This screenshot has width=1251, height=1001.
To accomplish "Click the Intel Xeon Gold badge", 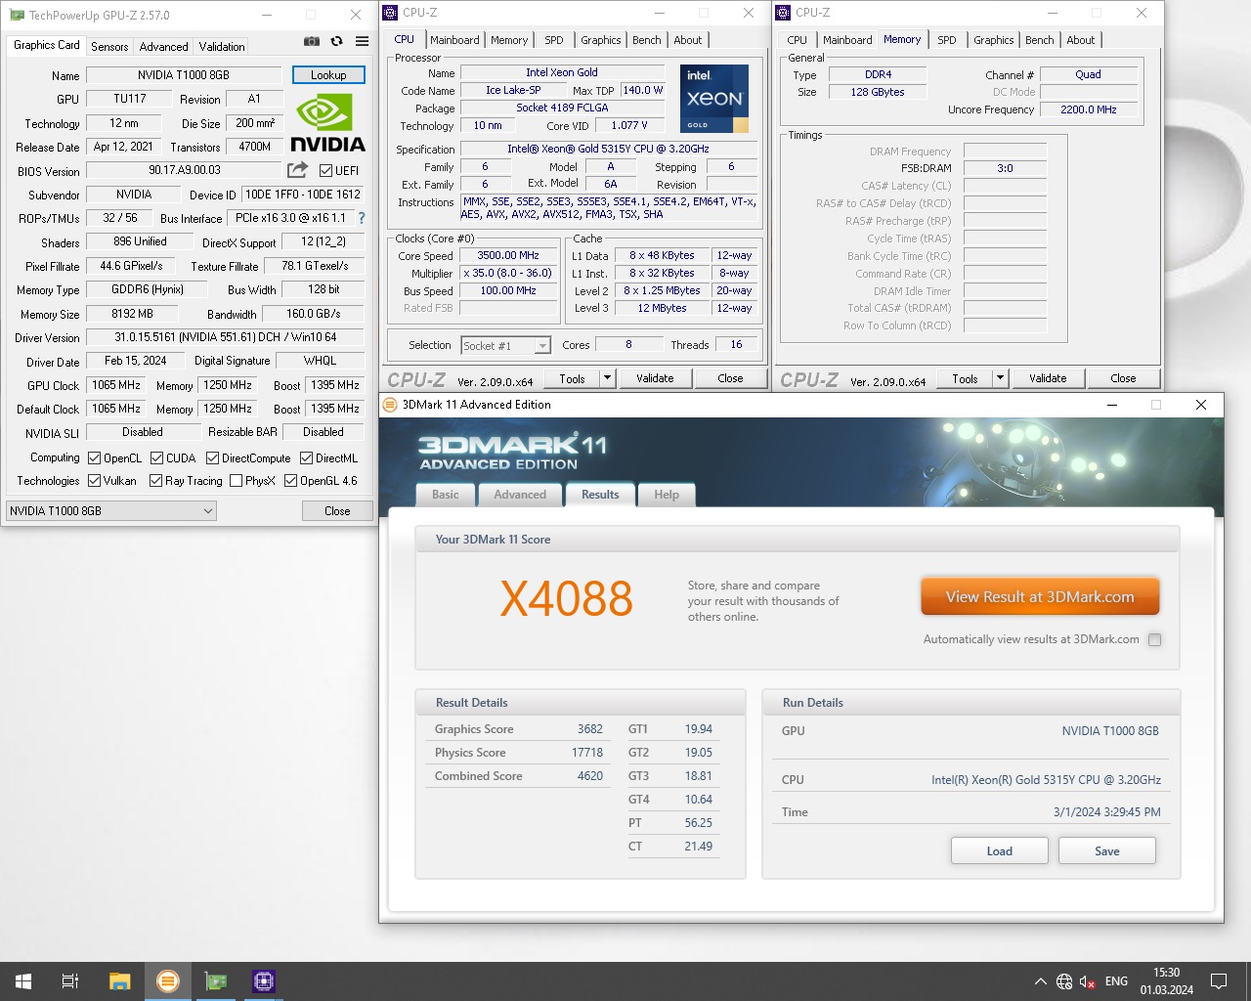I will click(714, 99).
